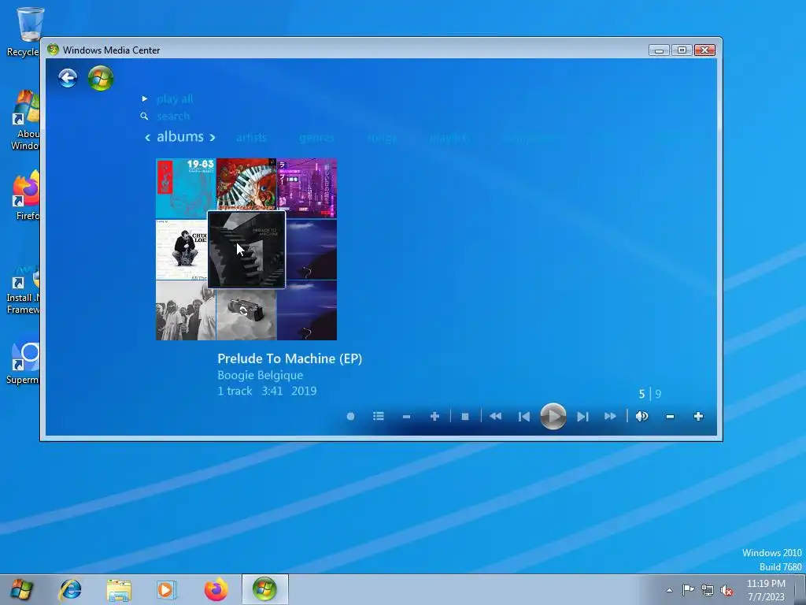Click the search magnifier icon
The width and height of the screenshot is (806, 605).
[145, 117]
